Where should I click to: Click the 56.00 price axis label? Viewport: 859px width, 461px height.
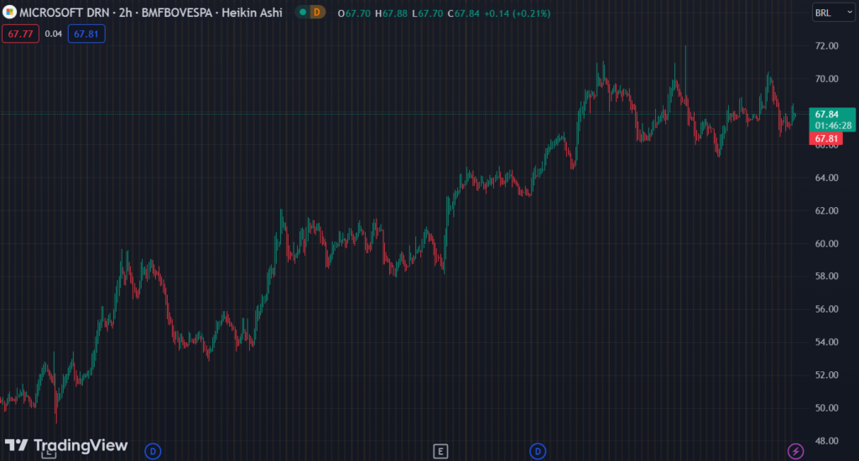826,308
